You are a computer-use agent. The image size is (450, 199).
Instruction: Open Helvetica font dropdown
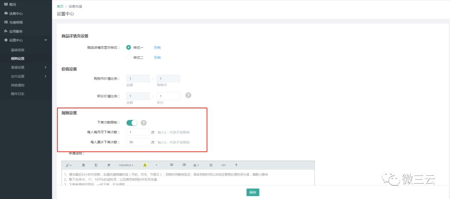[126, 165]
